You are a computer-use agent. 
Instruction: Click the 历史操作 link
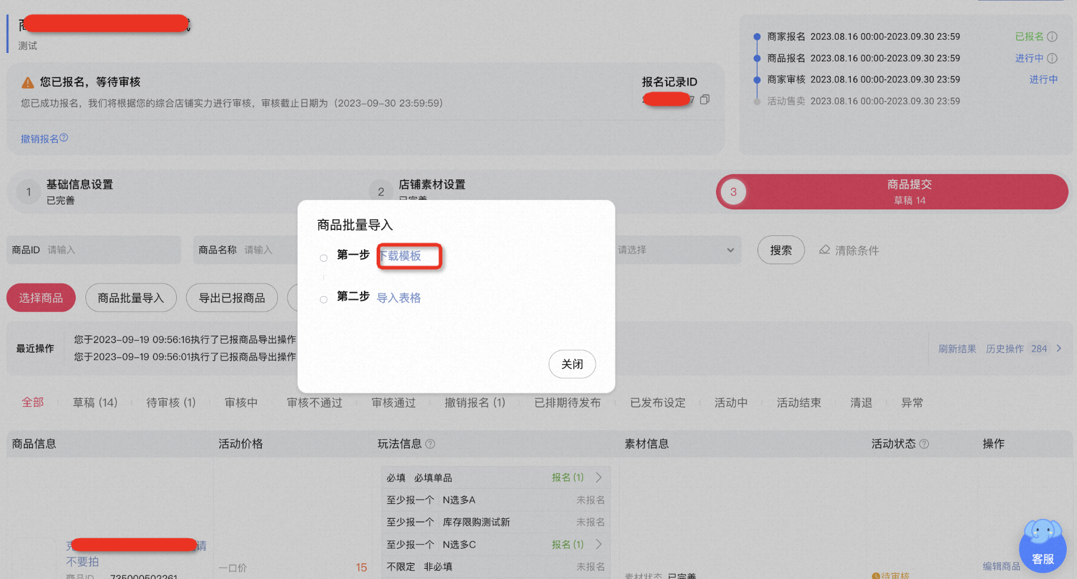pyautogui.click(x=1005, y=349)
